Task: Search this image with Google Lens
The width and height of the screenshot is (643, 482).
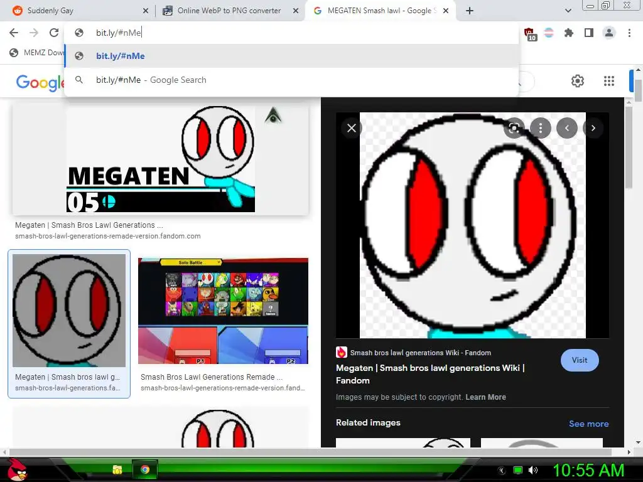Action: click(514, 128)
